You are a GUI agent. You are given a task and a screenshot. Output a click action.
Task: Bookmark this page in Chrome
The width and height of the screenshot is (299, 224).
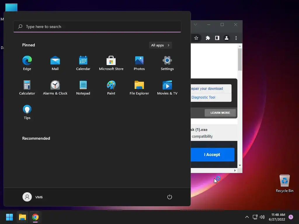[196, 38]
